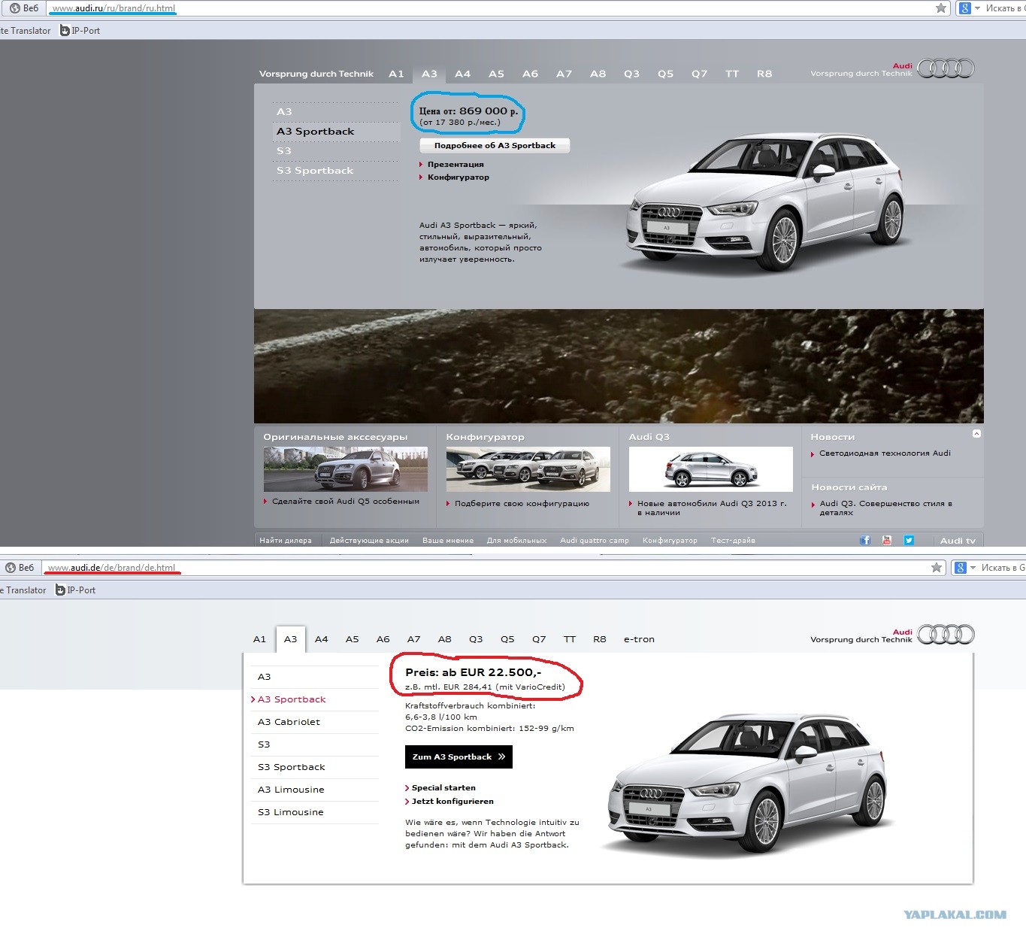This screenshot has width=1026, height=937.
Task: Select the A6 model tab on audi.de
Action: 383,639
